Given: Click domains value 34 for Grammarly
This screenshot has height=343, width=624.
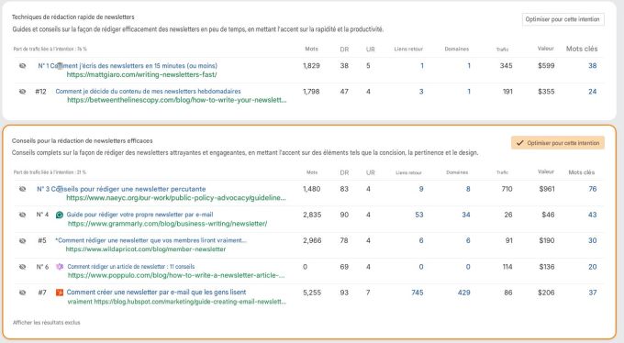Looking at the screenshot, I should pos(466,215).
